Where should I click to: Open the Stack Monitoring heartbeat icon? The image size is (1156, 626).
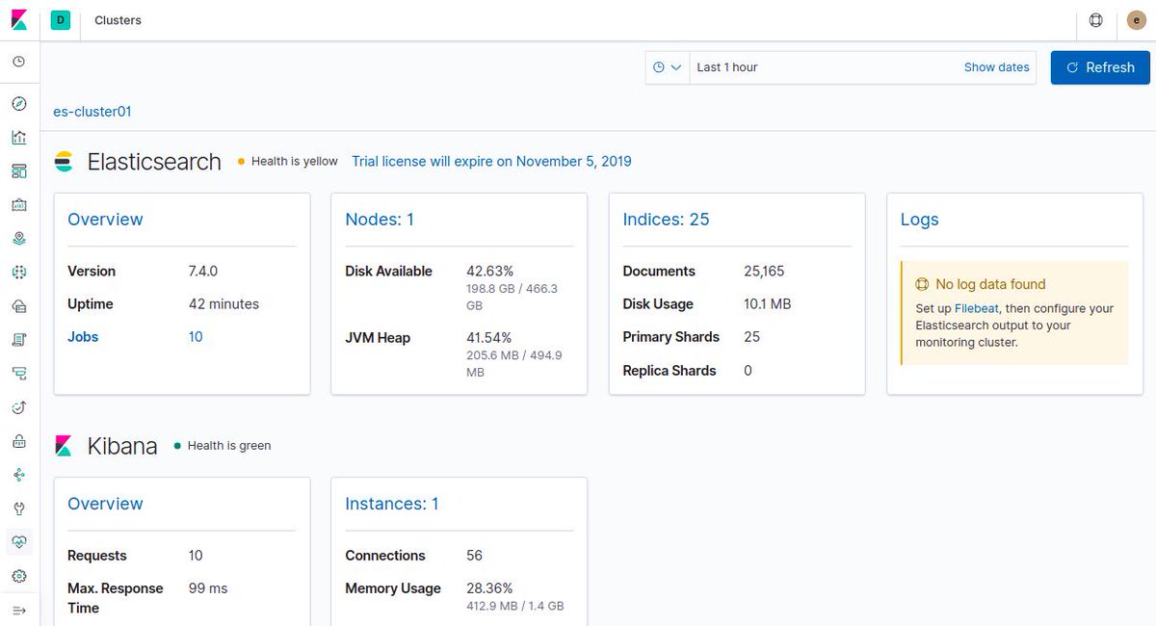[x=19, y=542]
